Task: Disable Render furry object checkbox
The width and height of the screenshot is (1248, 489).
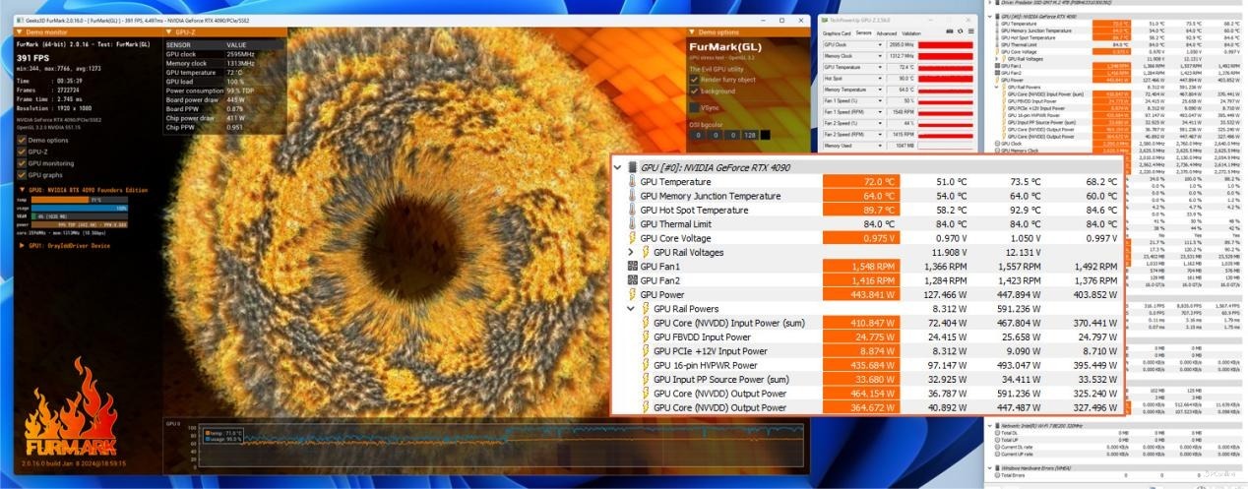Action: click(x=695, y=80)
